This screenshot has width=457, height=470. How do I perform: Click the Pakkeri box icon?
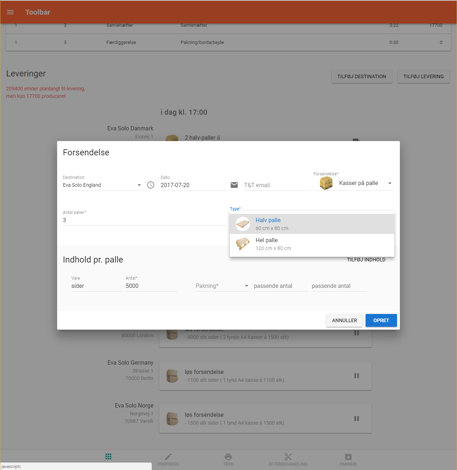[348, 456]
